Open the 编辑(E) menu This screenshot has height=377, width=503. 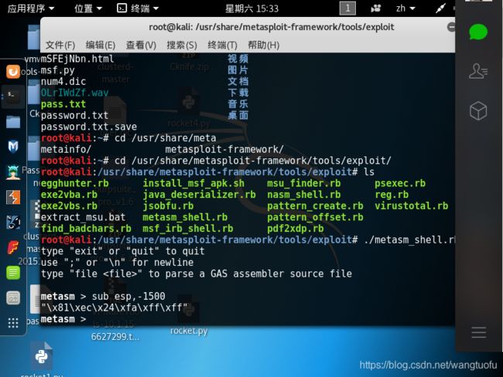tap(101, 45)
